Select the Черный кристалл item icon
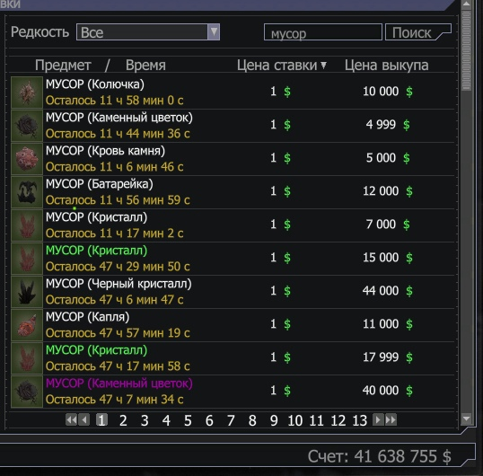This screenshot has width=483, height=476. pos(27,292)
